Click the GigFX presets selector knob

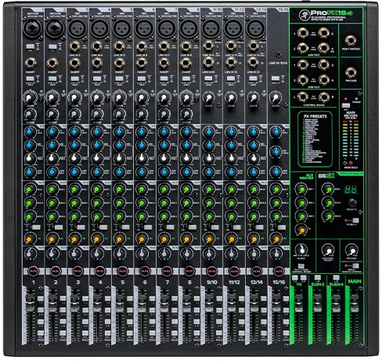(352, 203)
